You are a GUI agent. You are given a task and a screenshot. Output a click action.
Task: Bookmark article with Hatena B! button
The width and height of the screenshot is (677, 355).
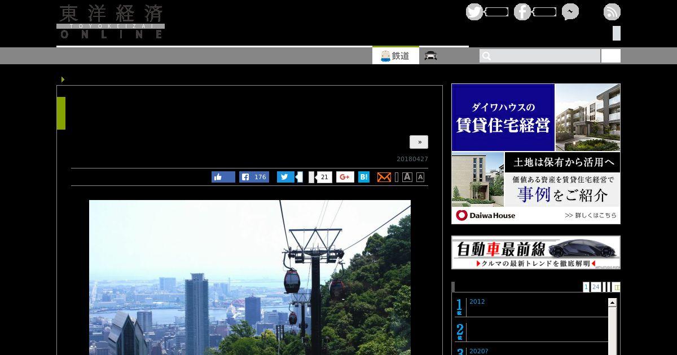coord(364,177)
